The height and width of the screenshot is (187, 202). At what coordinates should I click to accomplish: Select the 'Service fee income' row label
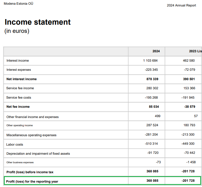tap(20, 88)
